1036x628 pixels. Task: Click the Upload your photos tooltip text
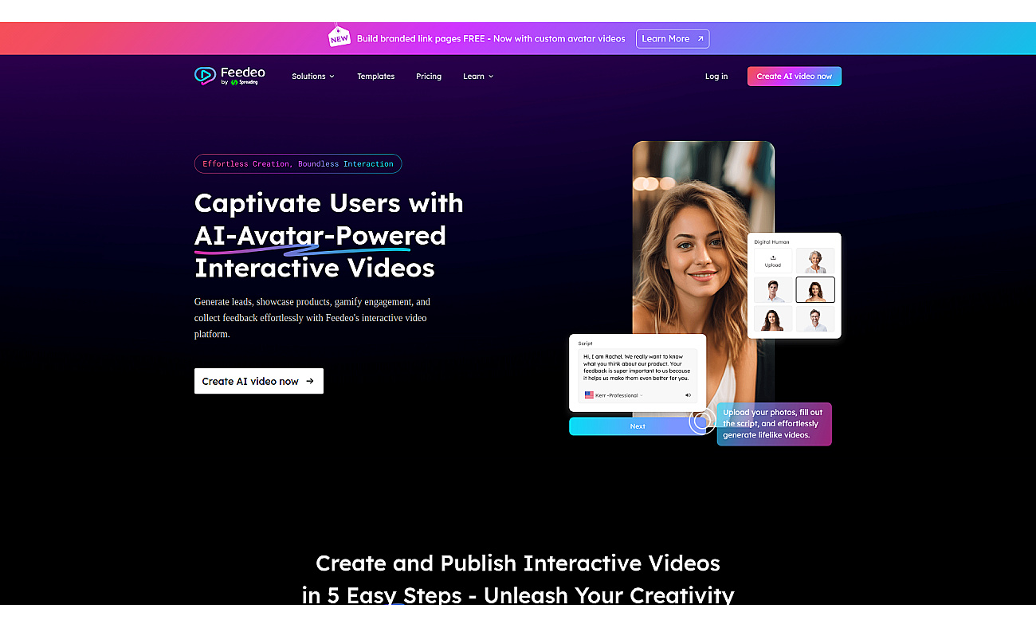(x=773, y=424)
